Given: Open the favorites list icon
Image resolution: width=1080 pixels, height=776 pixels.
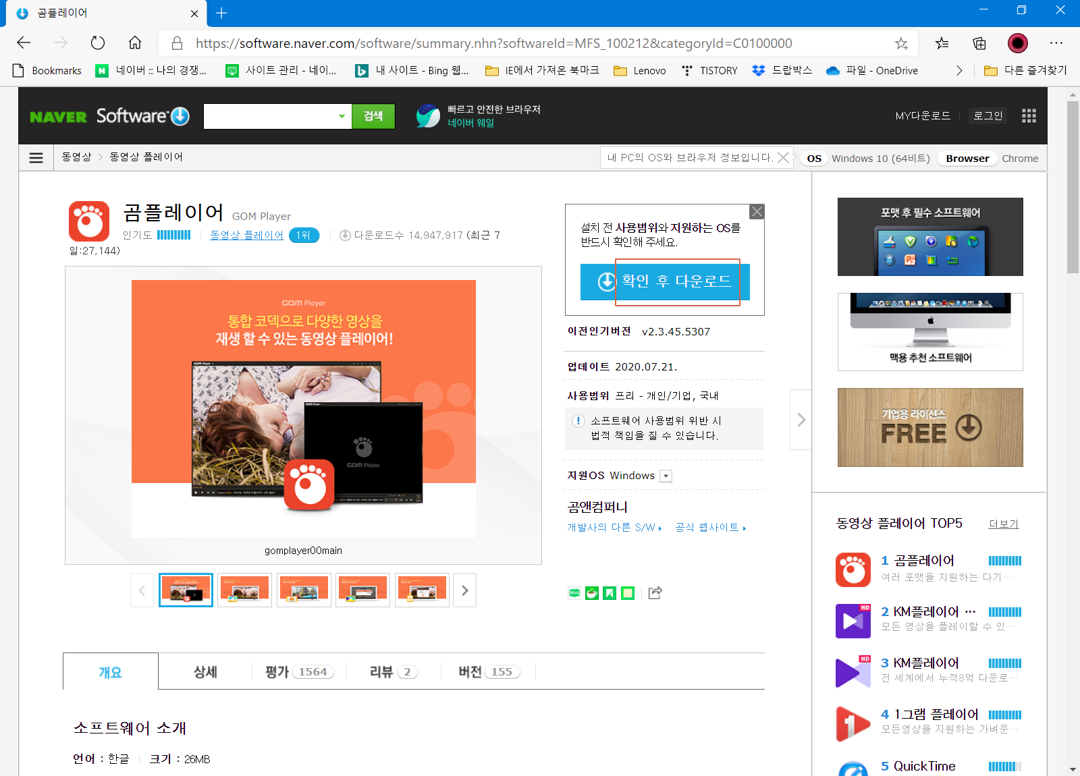Looking at the screenshot, I should [x=942, y=43].
